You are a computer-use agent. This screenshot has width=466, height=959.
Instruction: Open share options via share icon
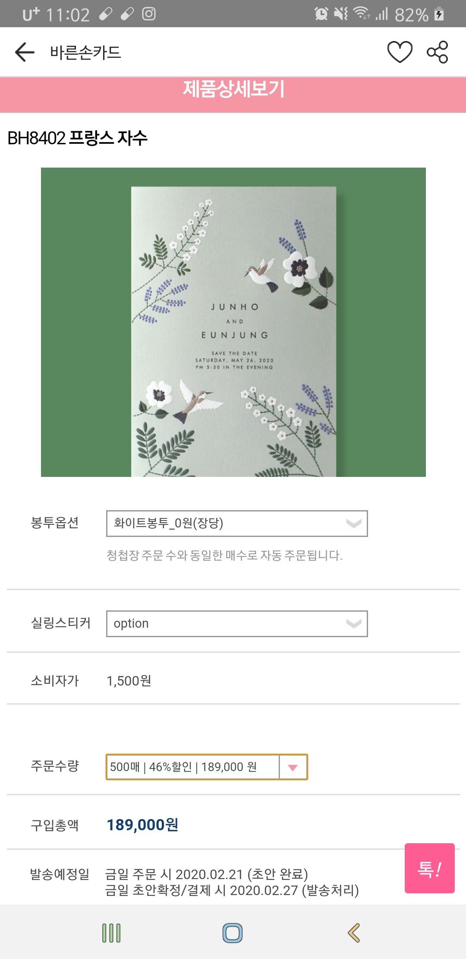tap(438, 52)
